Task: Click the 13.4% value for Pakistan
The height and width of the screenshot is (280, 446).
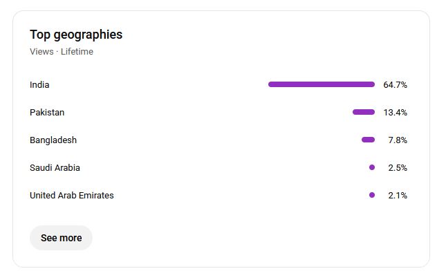Action: [x=395, y=113]
